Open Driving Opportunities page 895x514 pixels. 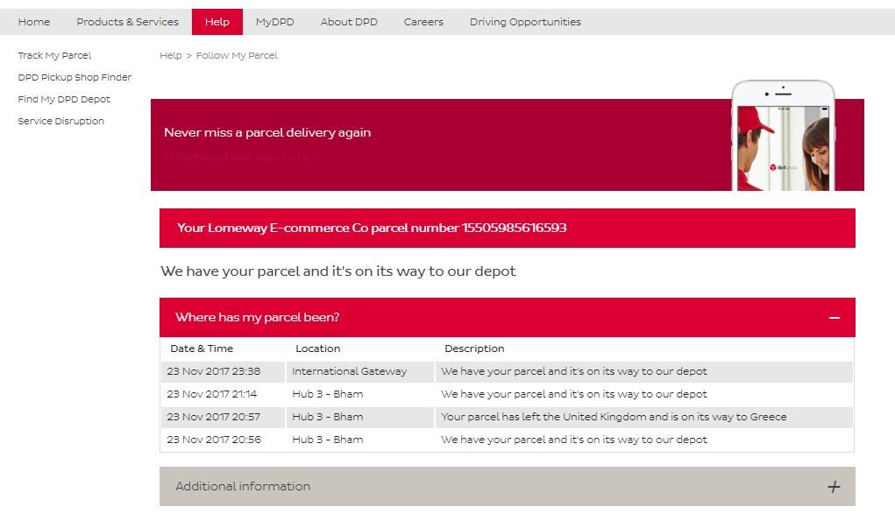tap(525, 22)
